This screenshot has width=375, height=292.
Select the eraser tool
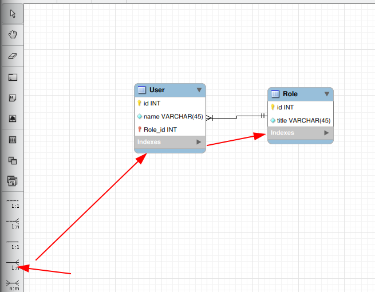coord(13,56)
